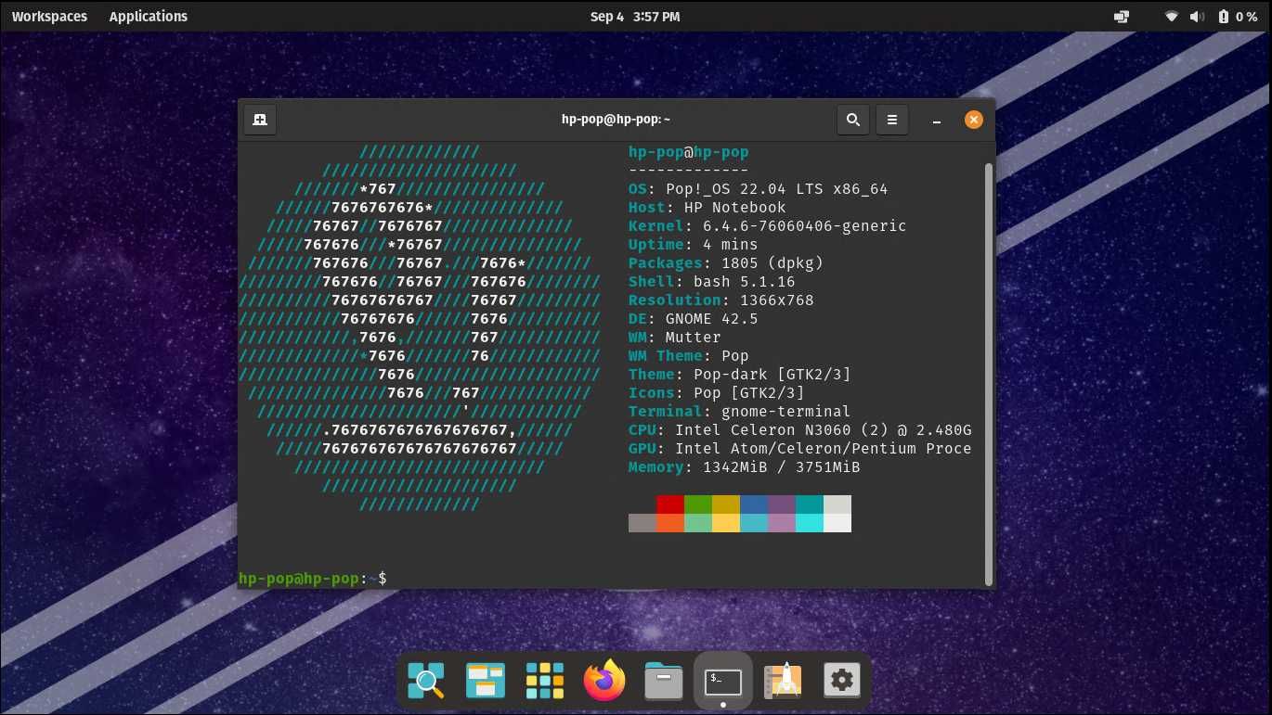This screenshot has width=1272, height=715.
Task: Click the connected devices tray icon
Action: coord(1122,17)
